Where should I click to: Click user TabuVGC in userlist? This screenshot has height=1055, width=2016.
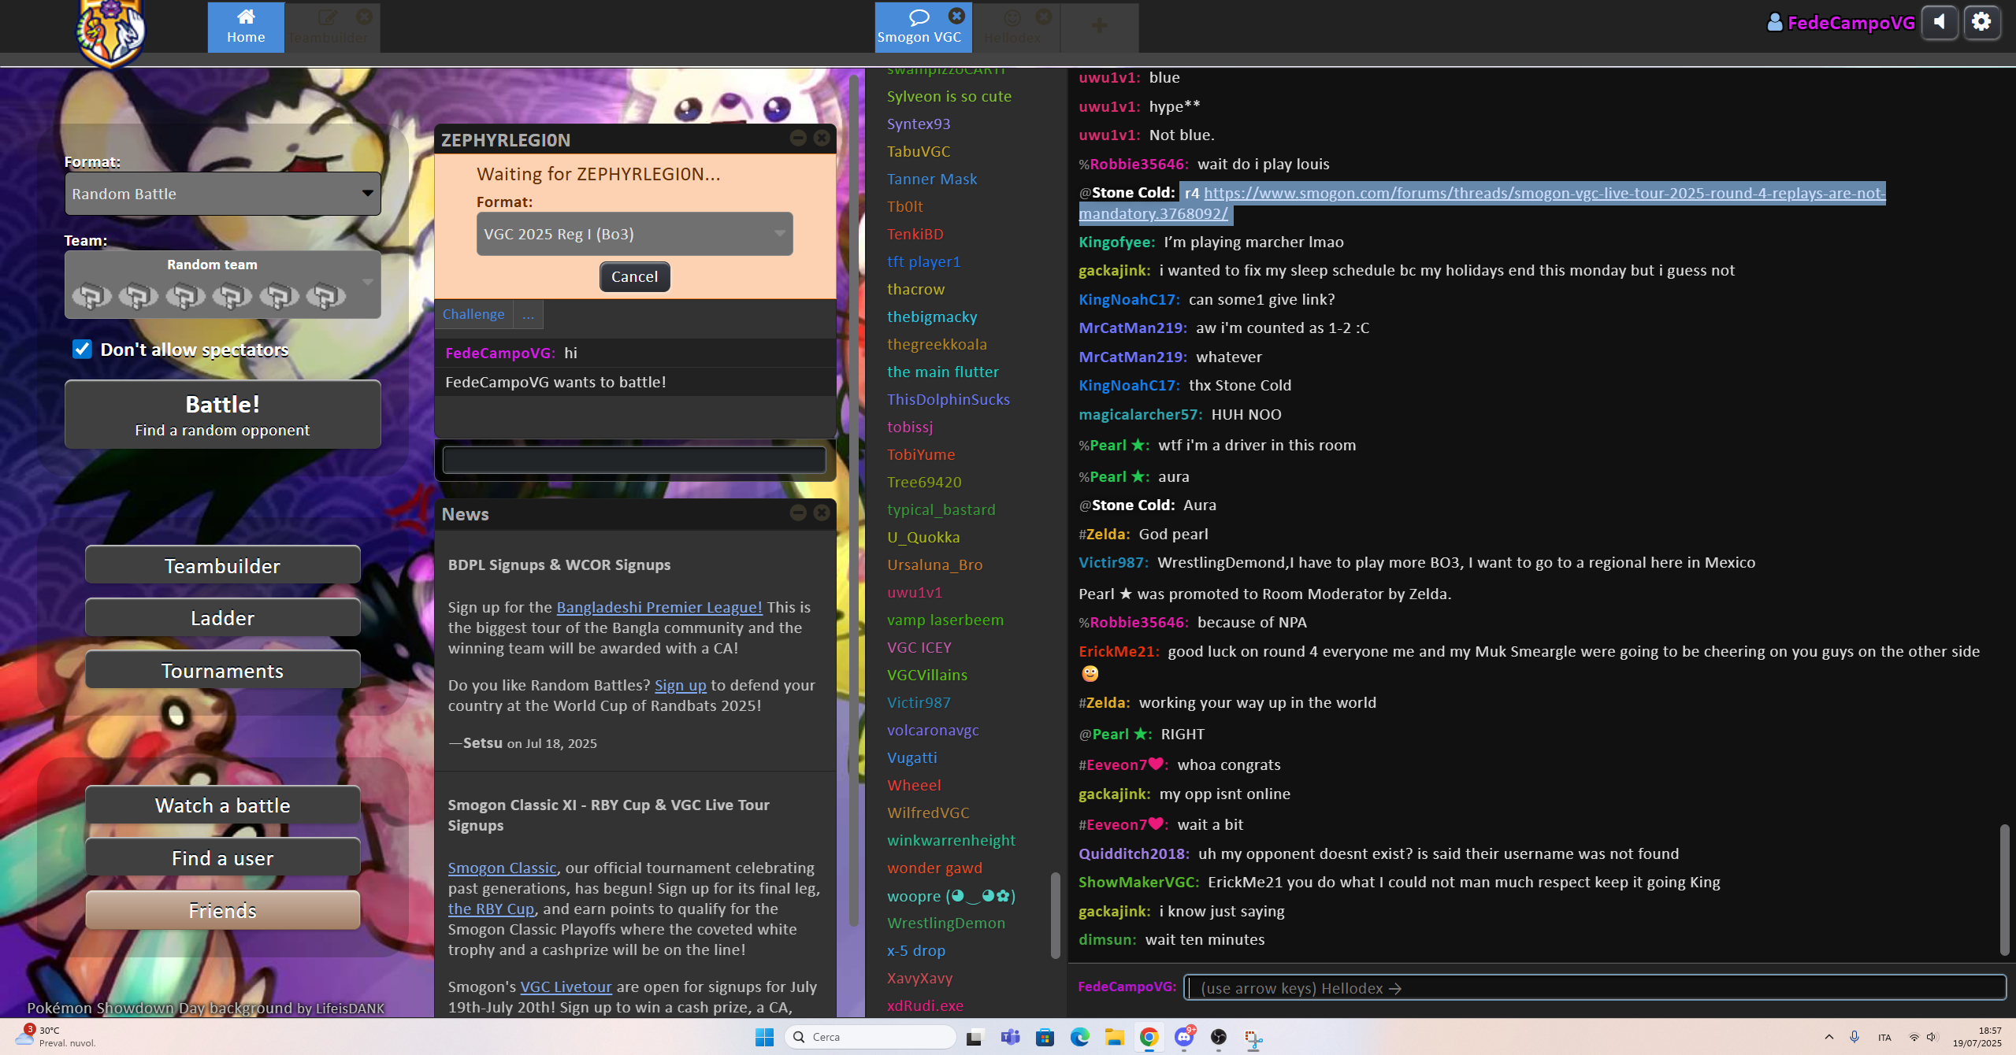click(x=919, y=151)
